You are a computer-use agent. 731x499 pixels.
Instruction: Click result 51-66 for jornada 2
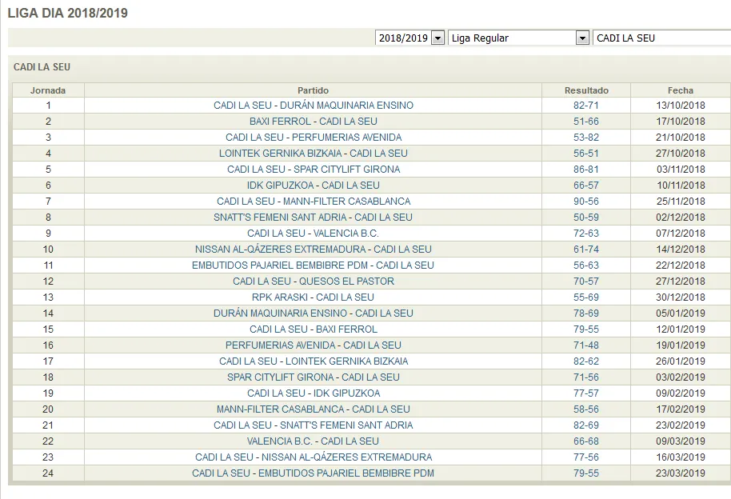click(x=586, y=122)
